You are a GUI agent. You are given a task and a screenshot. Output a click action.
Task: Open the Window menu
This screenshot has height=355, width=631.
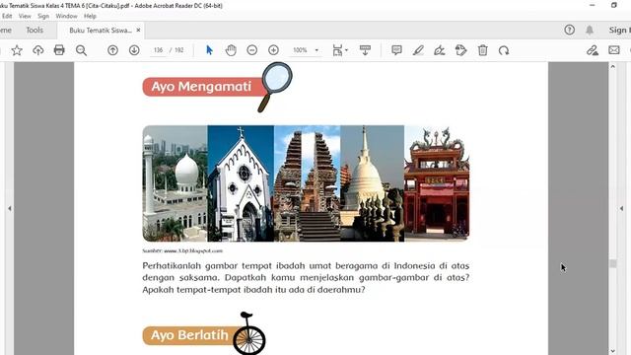pyautogui.click(x=66, y=16)
